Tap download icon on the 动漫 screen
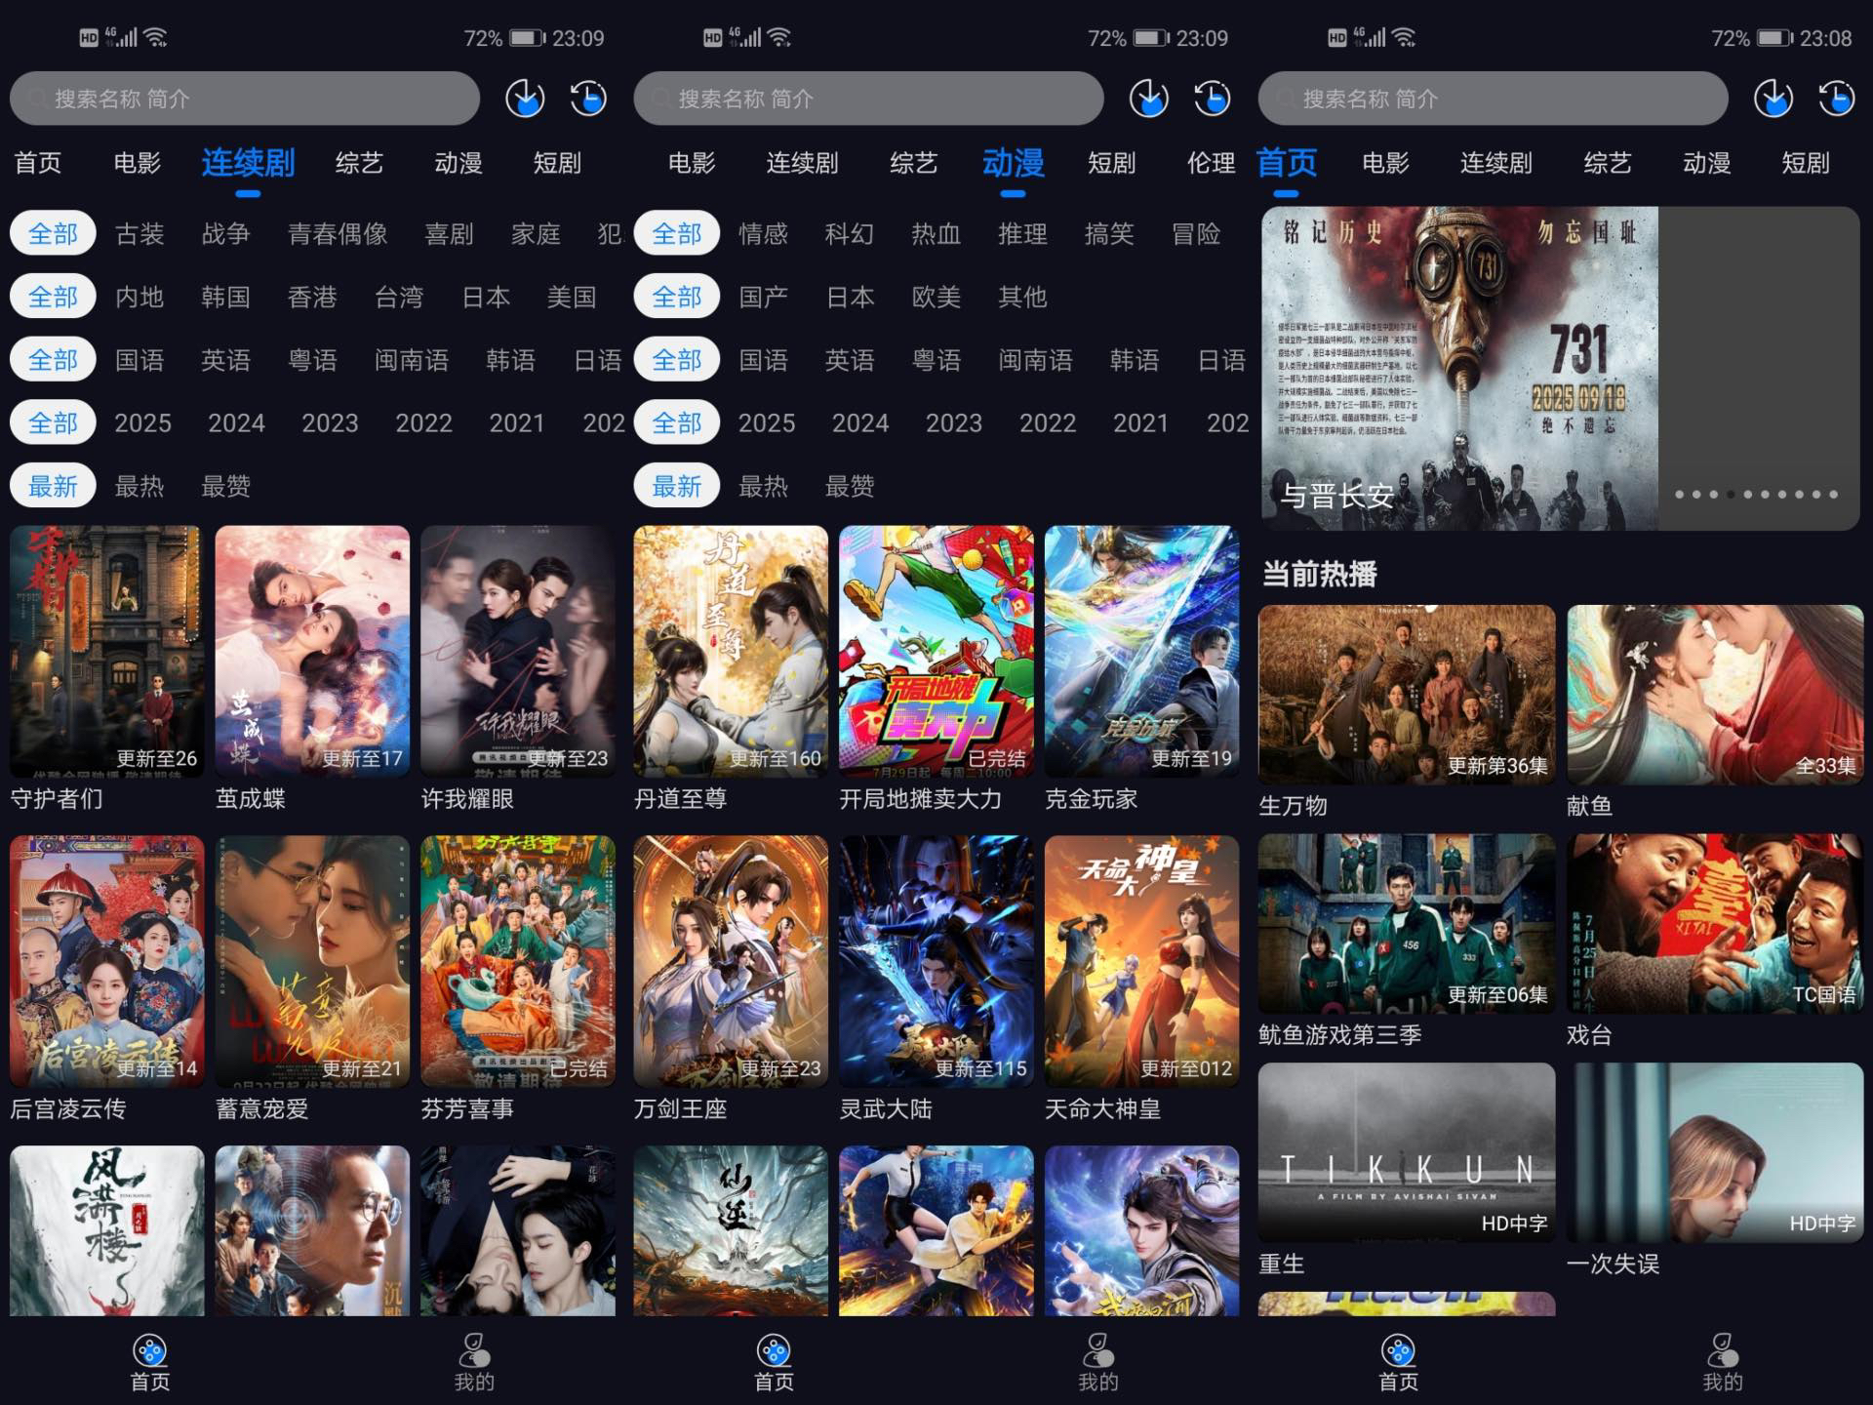 (x=1149, y=99)
